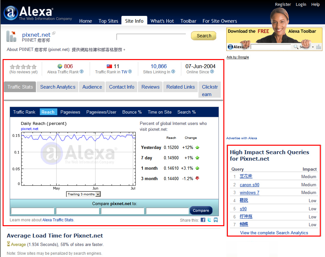This screenshot has height=257, width=325.
Task: Switch to the Audience tab
Action: (92, 87)
